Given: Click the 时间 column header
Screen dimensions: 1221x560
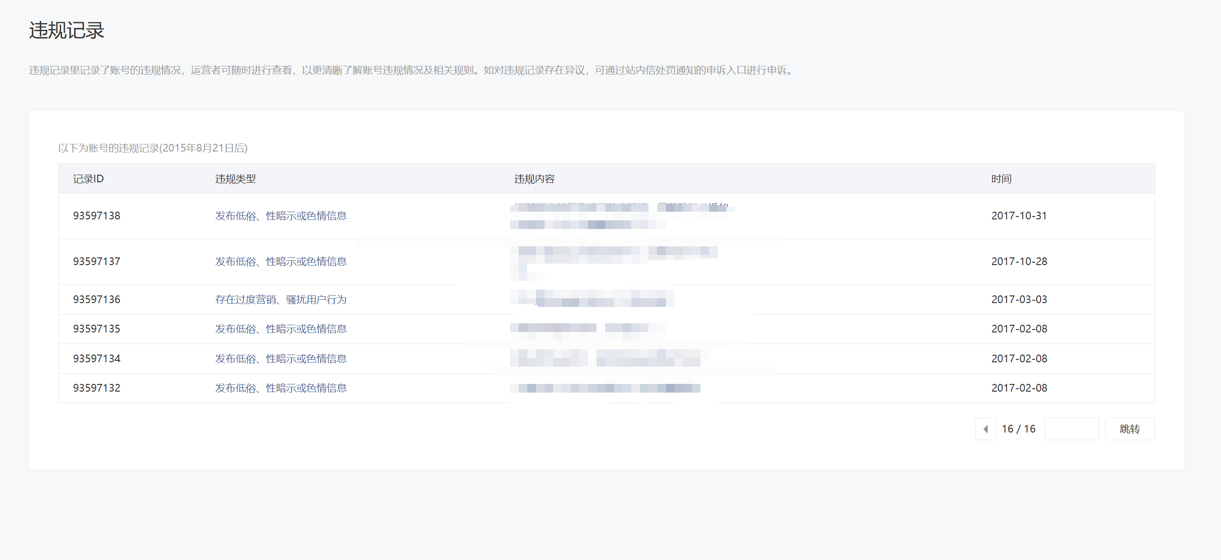Looking at the screenshot, I should pos(1001,179).
